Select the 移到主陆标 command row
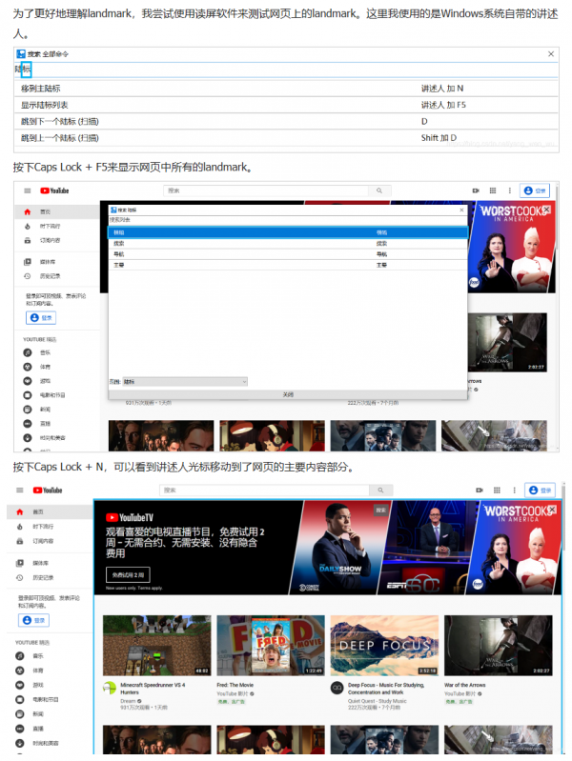 286,89
